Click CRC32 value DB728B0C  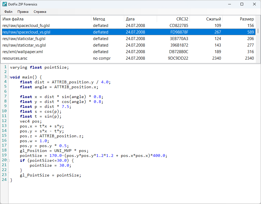(x=179, y=52)
